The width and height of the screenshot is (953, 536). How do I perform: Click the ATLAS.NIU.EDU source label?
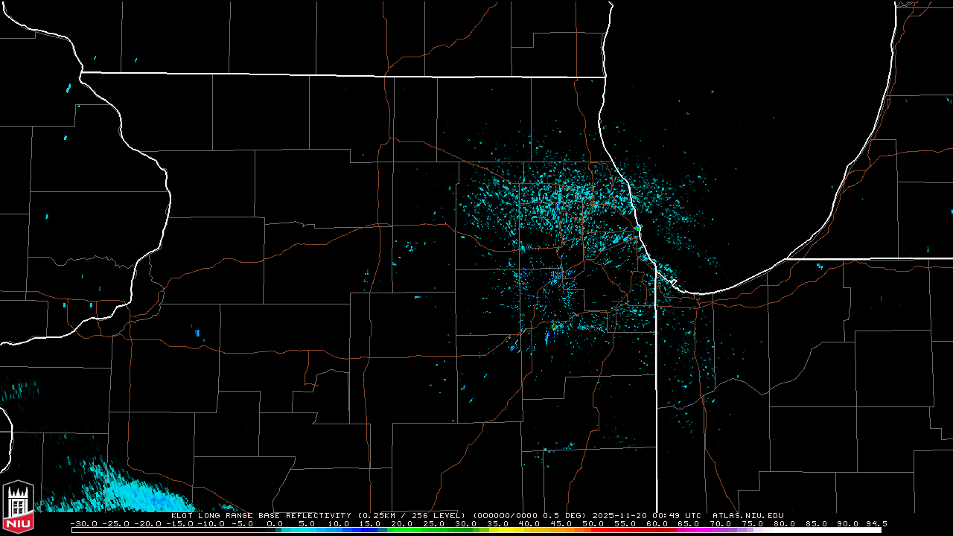(x=748, y=515)
